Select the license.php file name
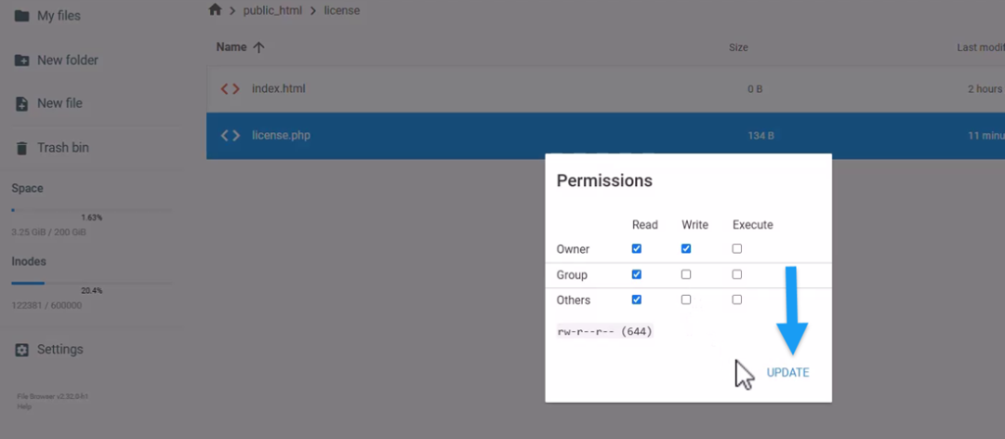Screen dimensions: 1005x439 pos(282,135)
